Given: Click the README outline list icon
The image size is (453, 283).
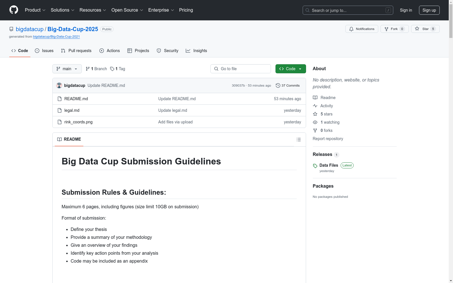Looking at the screenshot, I should coord(298,140).
